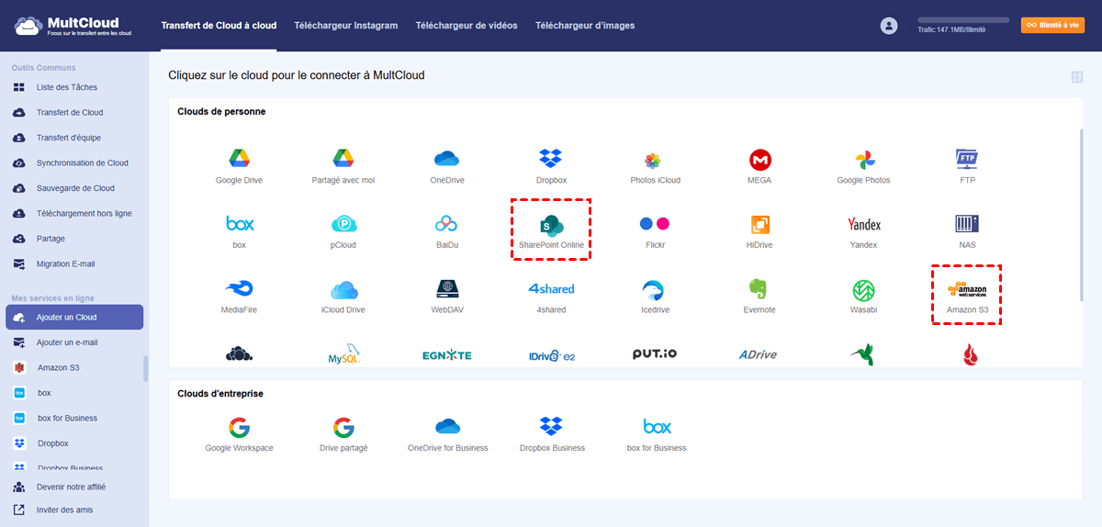The height and width of the screenshot is (527, 1102).
Task: Toggle the grid/list view icon
Action: (1076, 78)
